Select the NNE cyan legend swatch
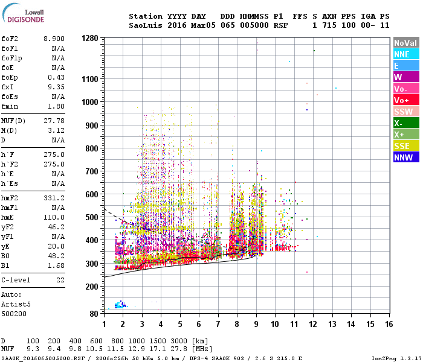Screen dimensions: 423x362 coord(406,54)
